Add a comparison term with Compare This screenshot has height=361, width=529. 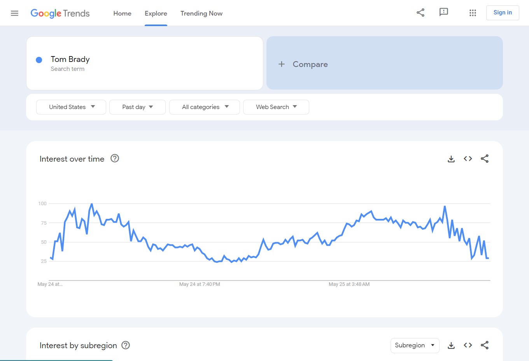[384, 63]
